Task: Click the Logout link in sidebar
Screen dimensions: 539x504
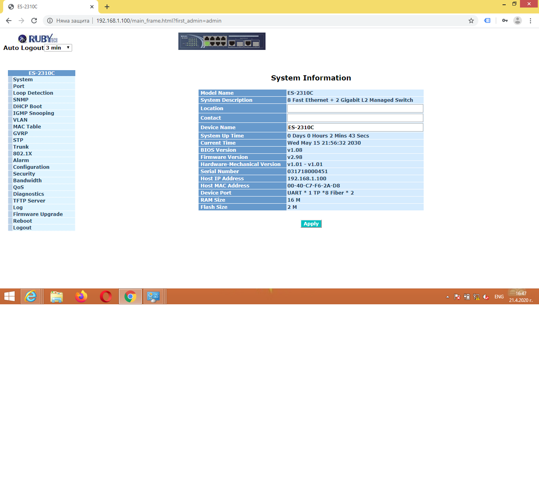Action: tap(22, 228)
